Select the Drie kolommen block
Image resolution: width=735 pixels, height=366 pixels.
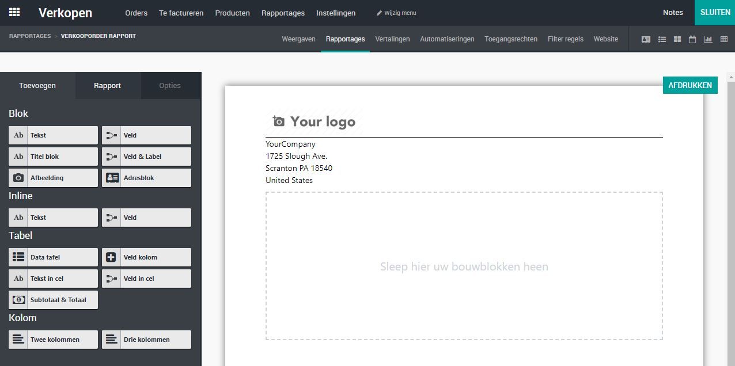tap(146, 339)
